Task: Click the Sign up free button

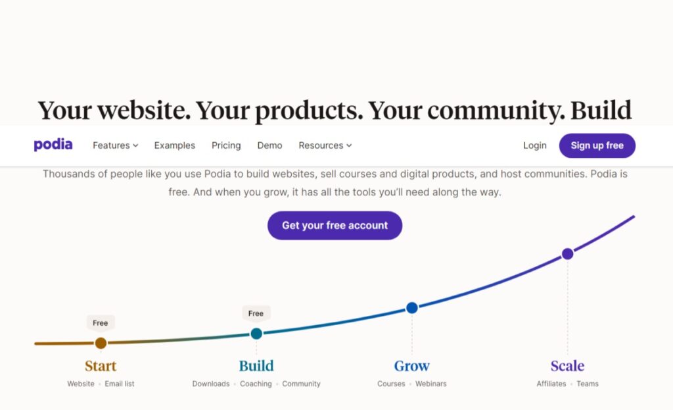Action: (x=597, y=145)
